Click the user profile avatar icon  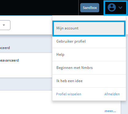[112, 7]
